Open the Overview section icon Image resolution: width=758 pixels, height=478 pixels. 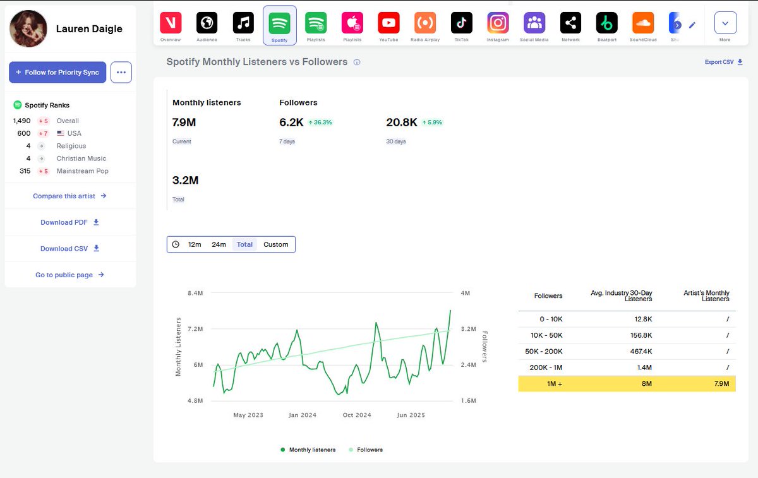171,23
